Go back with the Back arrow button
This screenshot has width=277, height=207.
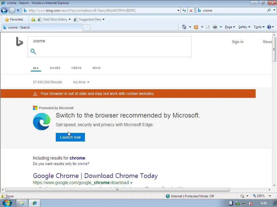pos(4,11)
